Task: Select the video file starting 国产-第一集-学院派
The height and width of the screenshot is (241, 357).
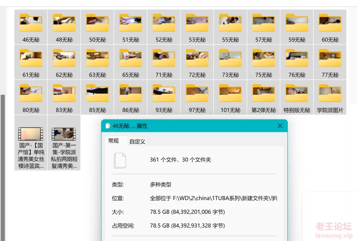Action: pos(64,143)
